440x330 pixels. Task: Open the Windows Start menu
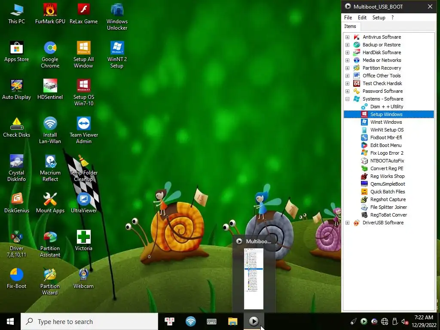click(x=10, y=321)
